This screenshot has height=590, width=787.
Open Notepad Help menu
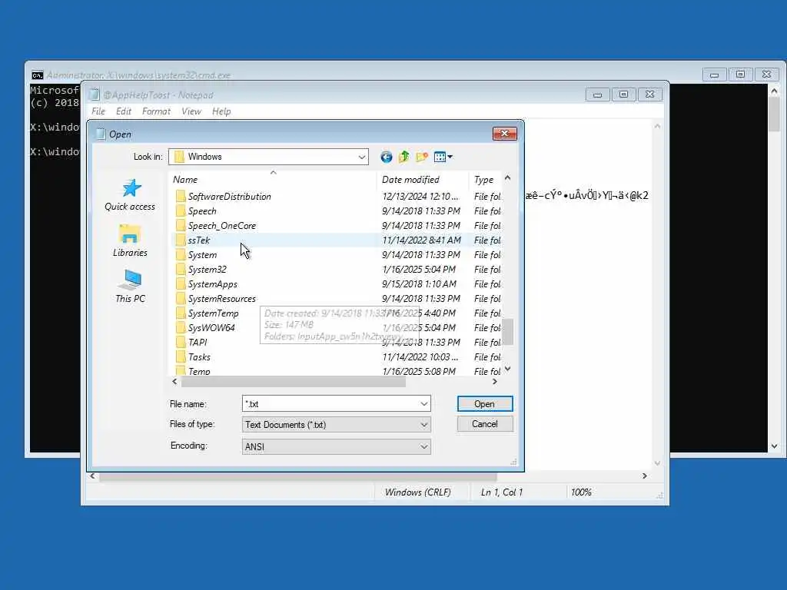221,111
